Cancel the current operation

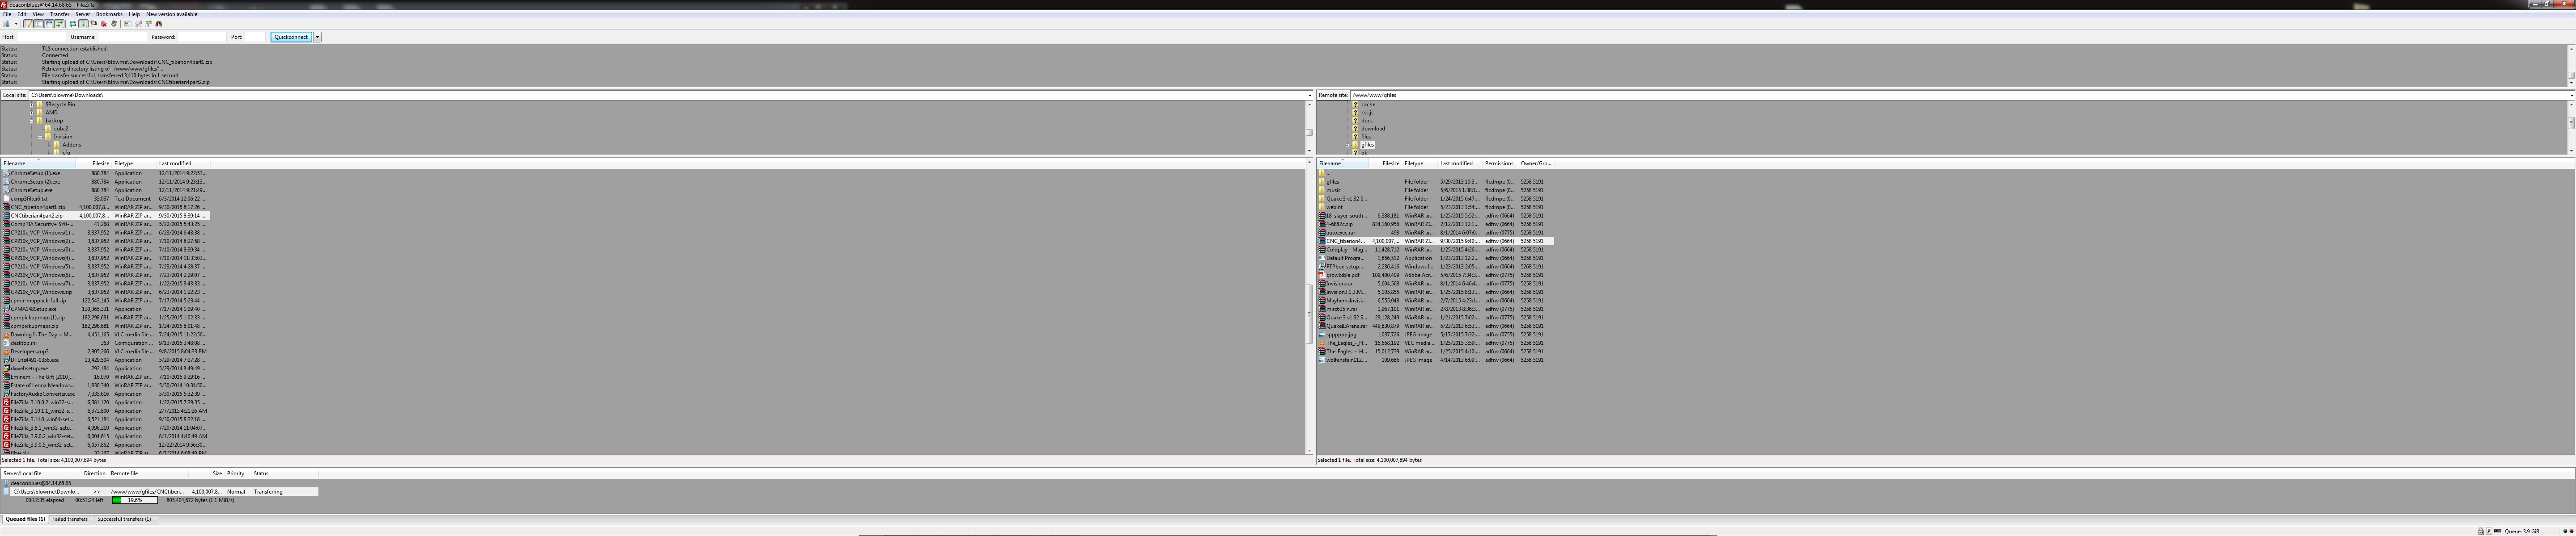94,24
